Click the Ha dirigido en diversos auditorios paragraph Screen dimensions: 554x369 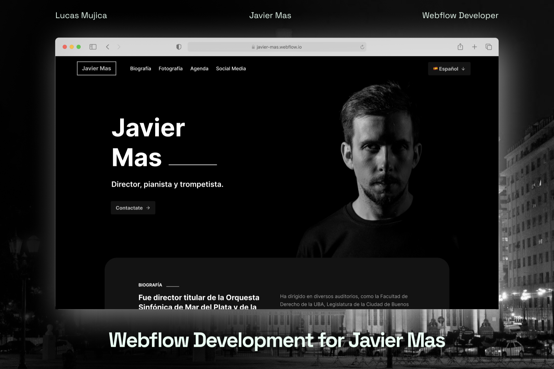click(x=344, y=300)
